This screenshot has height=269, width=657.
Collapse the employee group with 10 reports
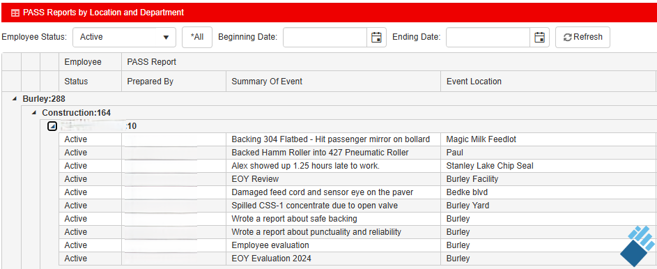coord(52,126)
